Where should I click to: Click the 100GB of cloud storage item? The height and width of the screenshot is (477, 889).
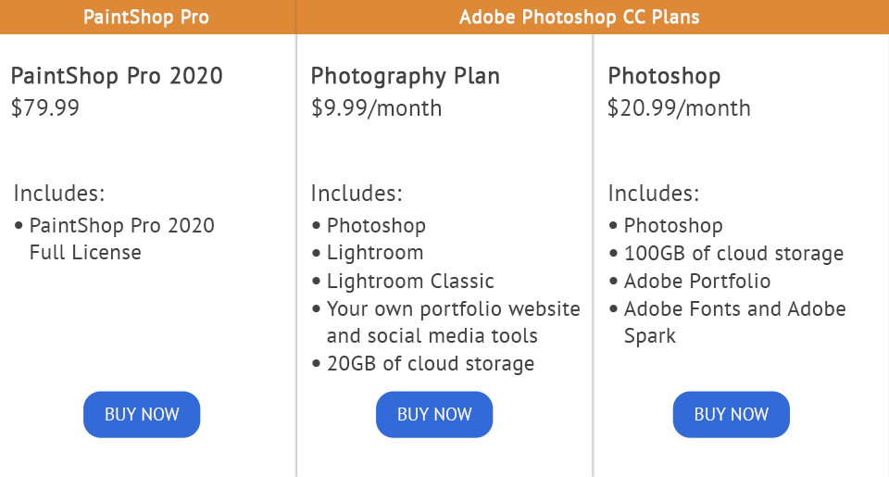[733, 253]
